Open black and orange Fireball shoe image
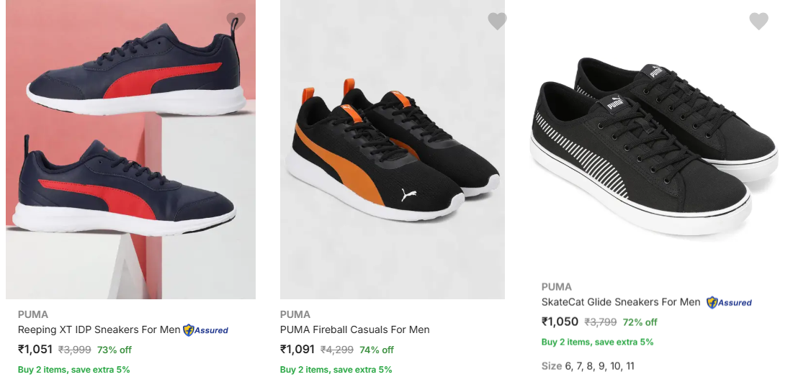 point(393,149)
